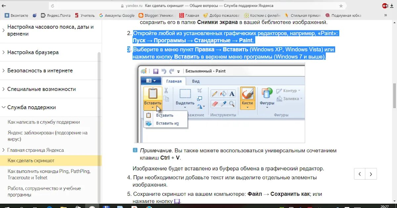Viewport: 397px width, 208px height.
Task: Click the Save floppy icon in Paint title bar
Action: (155, 71)
